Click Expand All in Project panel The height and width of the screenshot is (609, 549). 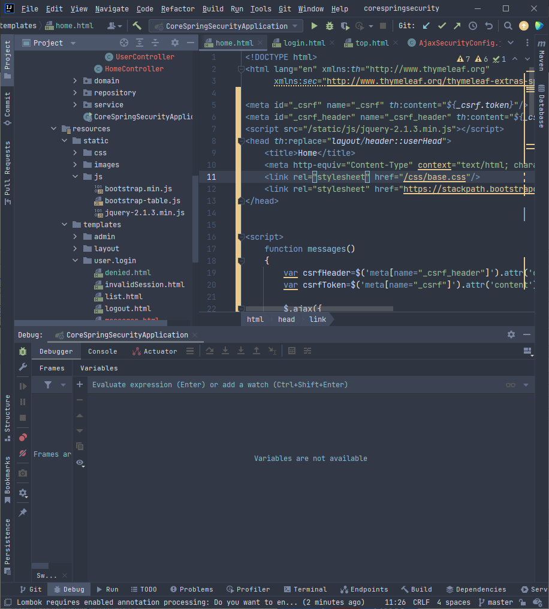coord(140,43)
